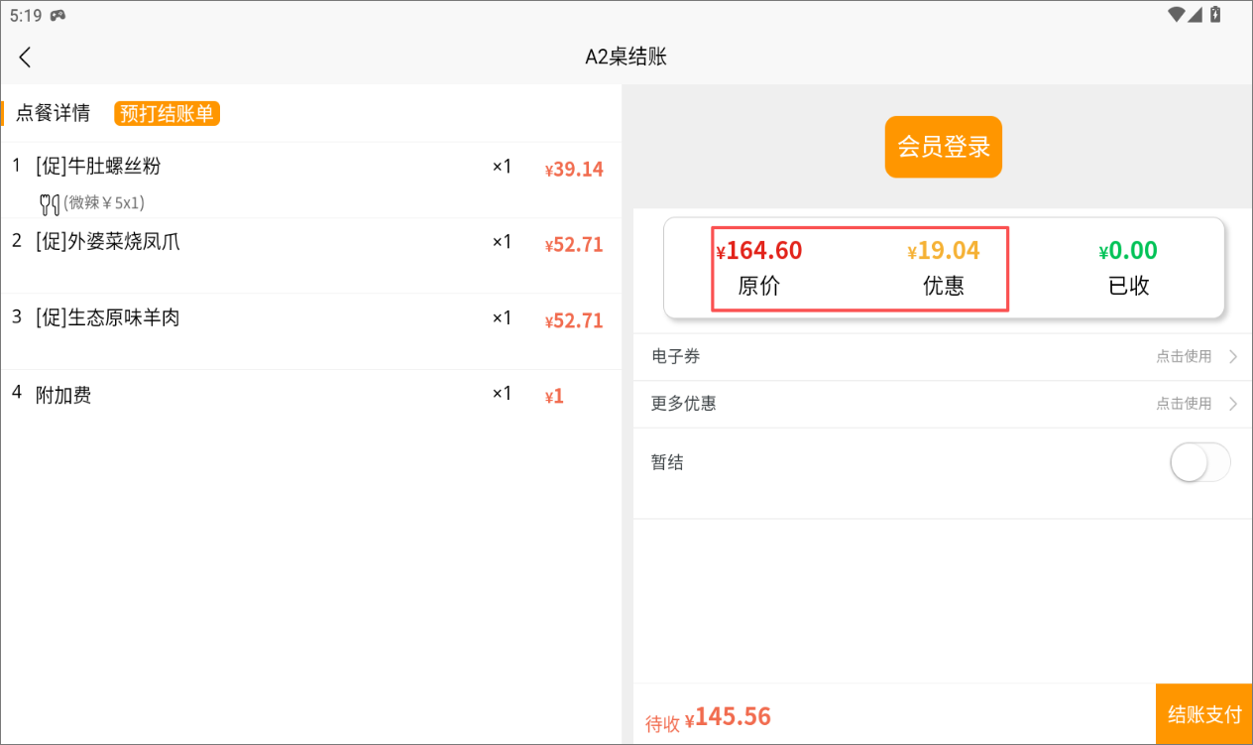The height and width of the screenshot is (745, 1253).
Task: Expand the 更多优惠 discounts chevron
Action: click(1233, 404)
